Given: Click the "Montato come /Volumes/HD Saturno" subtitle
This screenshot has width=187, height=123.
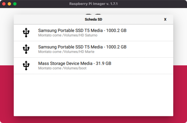Looking at the screenshot, I should [67, 35].
